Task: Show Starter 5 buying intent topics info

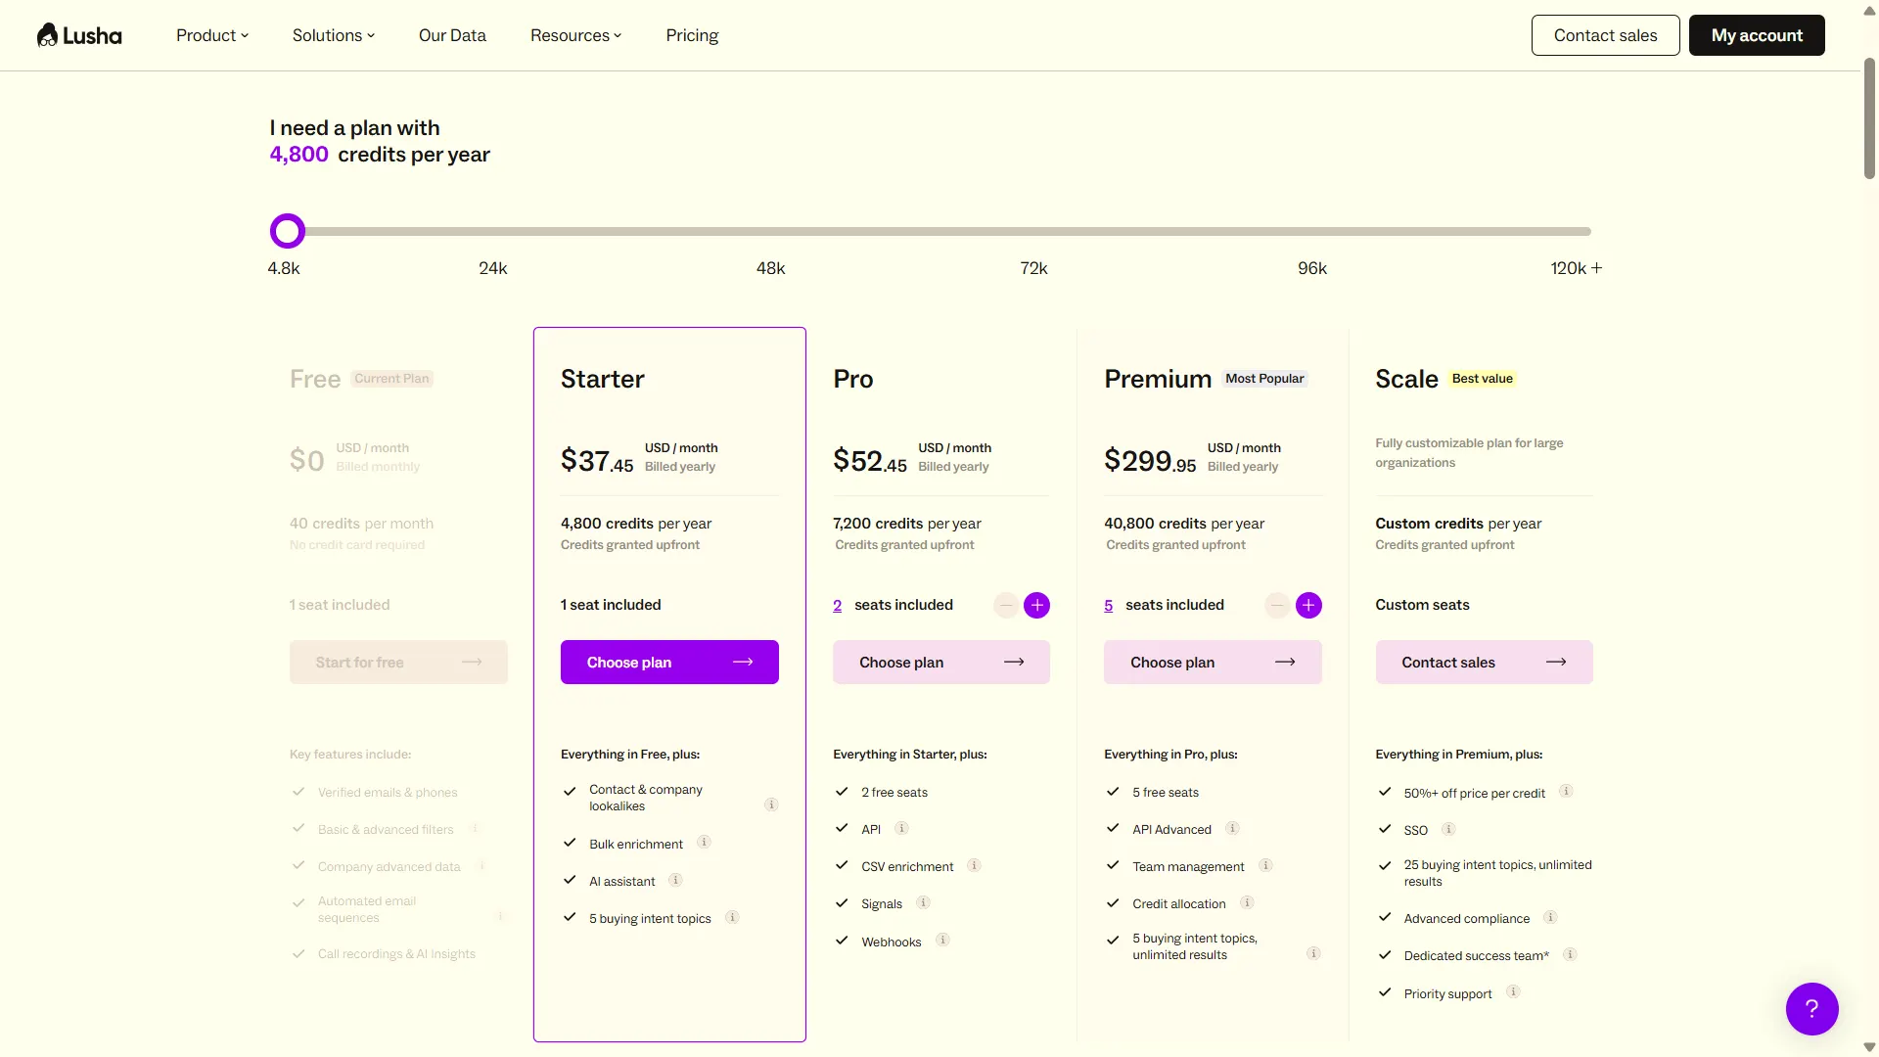Action: (x=732, y=917)
